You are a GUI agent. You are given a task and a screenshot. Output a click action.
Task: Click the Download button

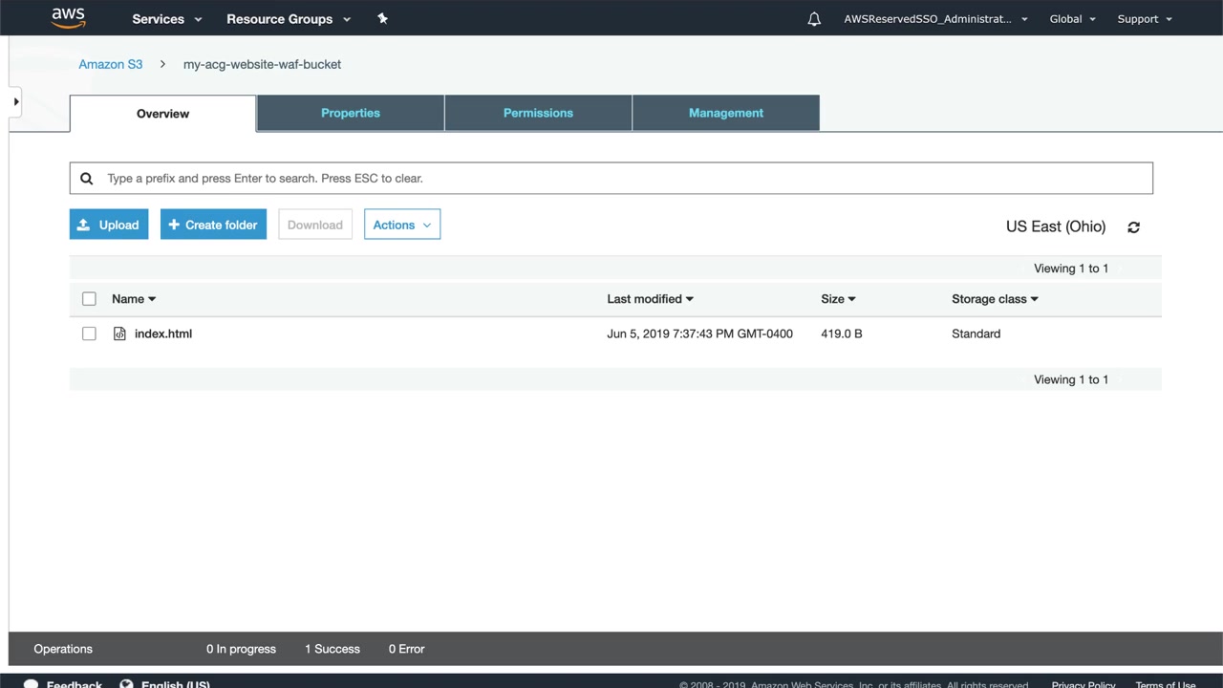[x=315, y=225]
